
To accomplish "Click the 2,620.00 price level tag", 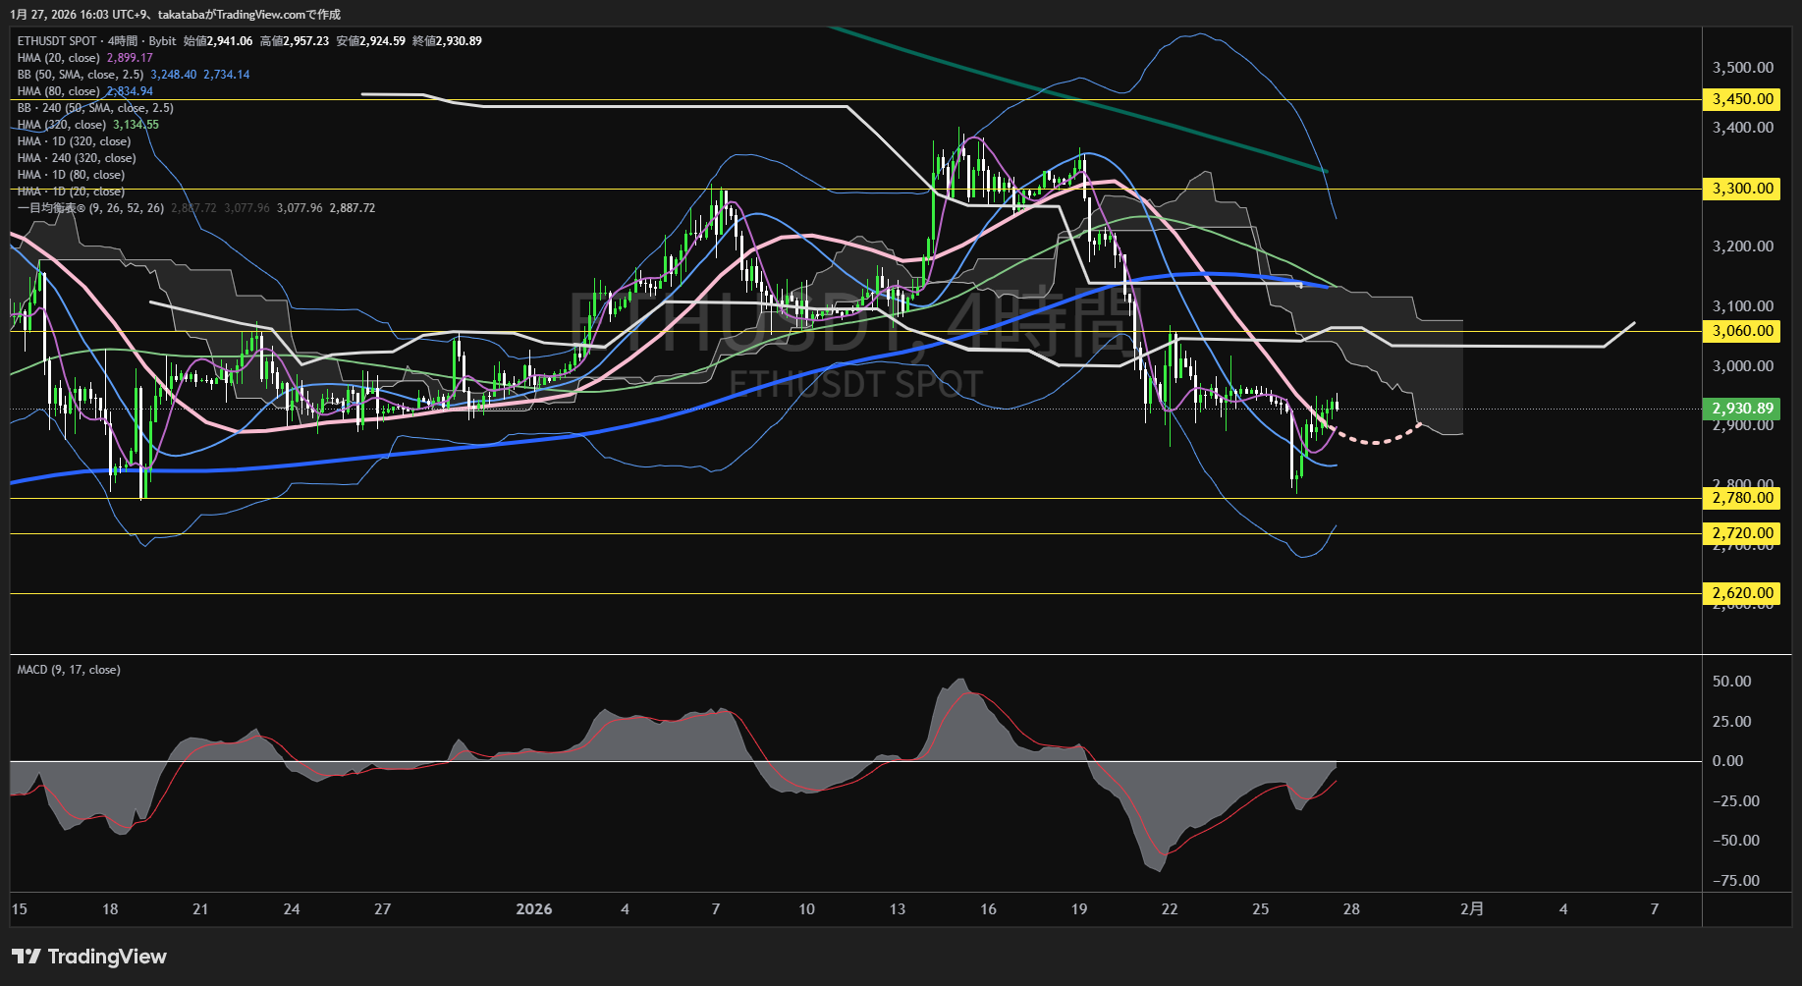I will point(1742,593).
